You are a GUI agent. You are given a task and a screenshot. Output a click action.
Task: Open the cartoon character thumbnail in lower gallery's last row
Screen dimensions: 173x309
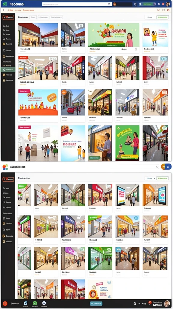pos(100,289)
